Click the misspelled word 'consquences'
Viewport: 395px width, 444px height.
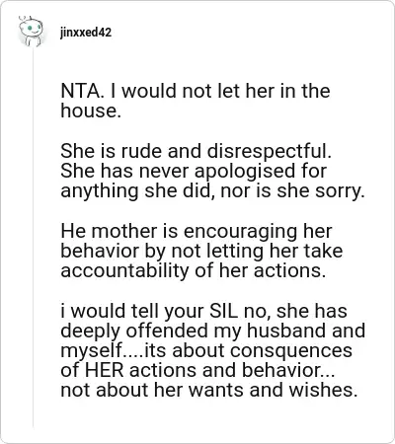[291, 350]
